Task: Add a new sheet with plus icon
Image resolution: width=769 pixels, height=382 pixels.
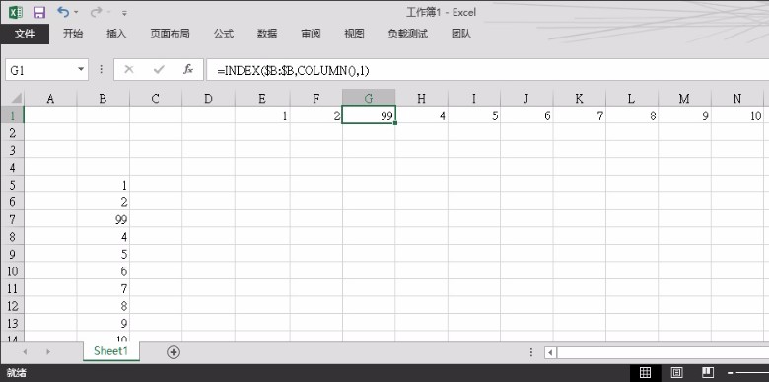Action: pyautogui.click(x=174, y=352)
